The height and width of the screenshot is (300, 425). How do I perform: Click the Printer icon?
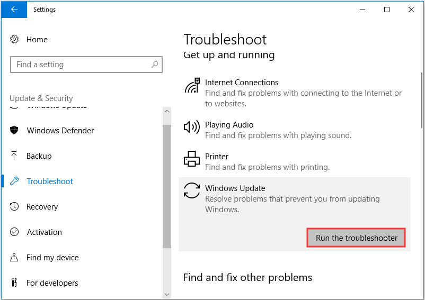[x=191, y=159]
